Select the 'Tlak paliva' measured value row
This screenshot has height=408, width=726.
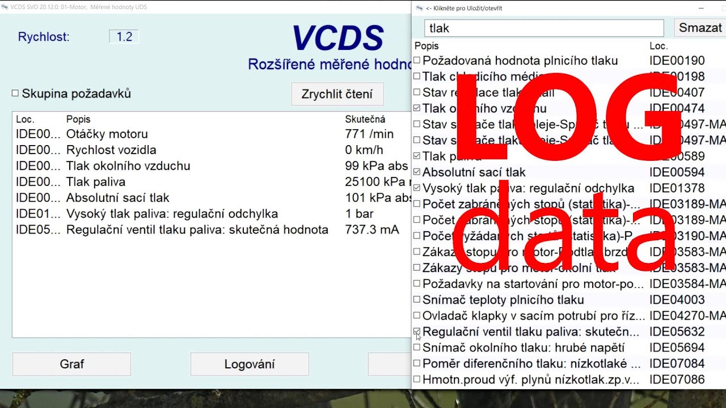point(212,182)
